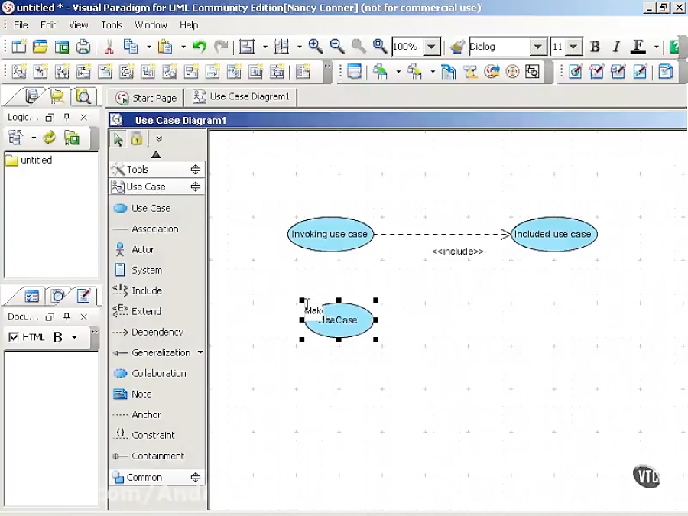
Task: Select the Note tool from the palette
Action: (x=141, y=394)
